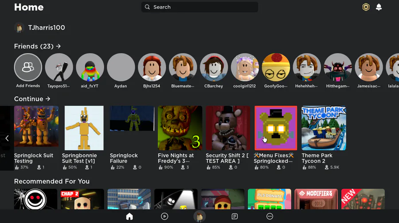Go to the Home tab in bottom bar

(129, 216)
